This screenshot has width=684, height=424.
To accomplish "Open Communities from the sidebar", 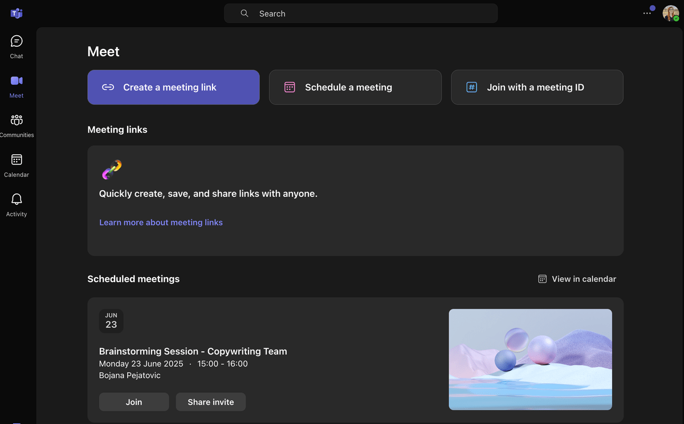I will 17,126.
